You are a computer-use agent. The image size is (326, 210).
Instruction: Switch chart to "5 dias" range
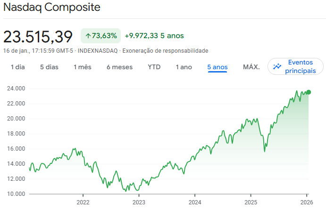[x=49, y=67]
